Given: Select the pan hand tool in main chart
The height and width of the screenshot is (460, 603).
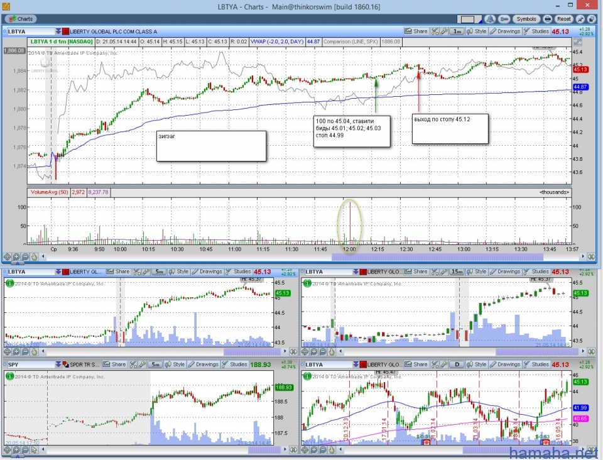Looking at the screenshot, I should click(34, 256).
